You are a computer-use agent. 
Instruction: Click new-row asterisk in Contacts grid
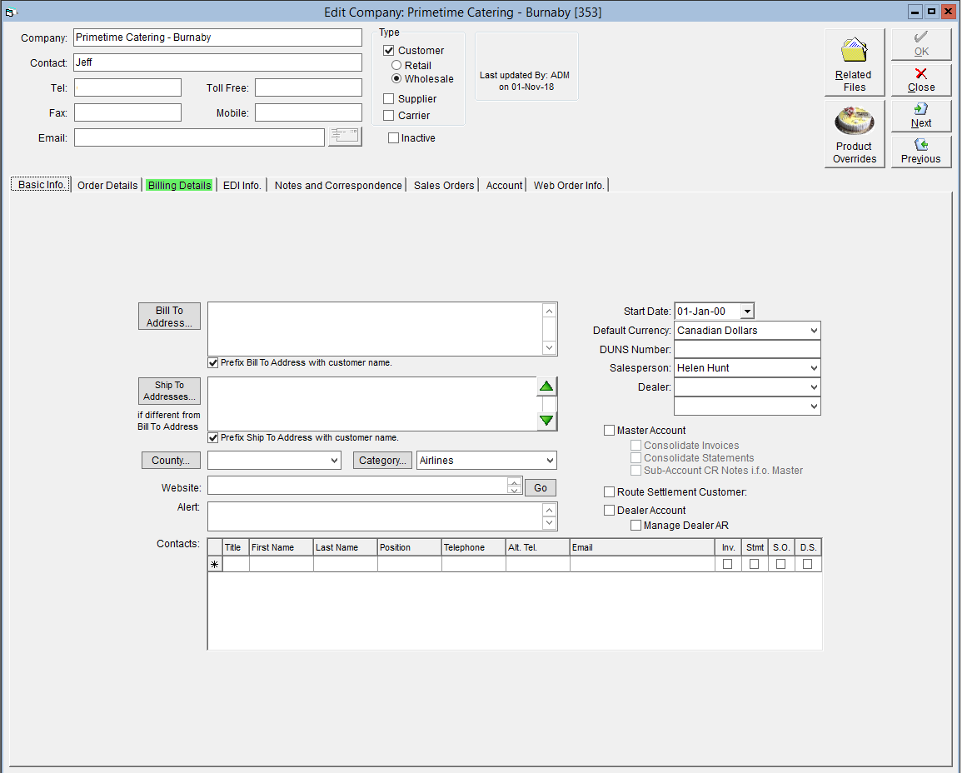pyautogui.click(x=215, y=564)
